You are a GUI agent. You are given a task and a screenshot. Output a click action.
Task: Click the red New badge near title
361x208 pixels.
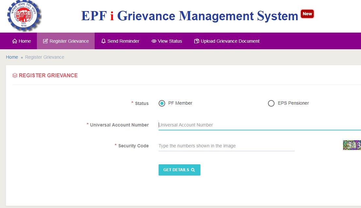click(307, 14)
